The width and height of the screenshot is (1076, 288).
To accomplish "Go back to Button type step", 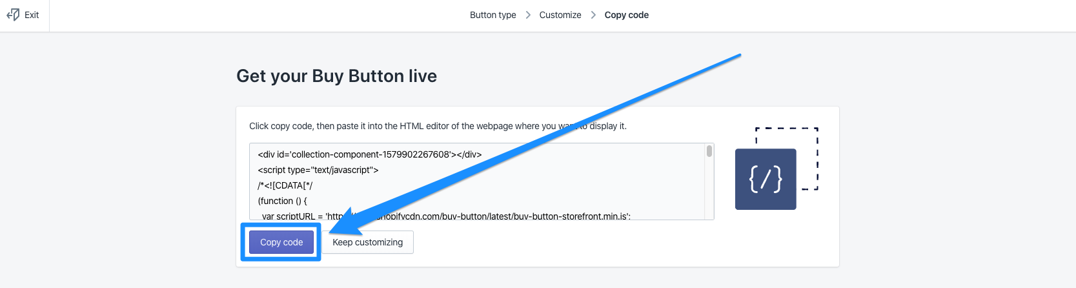I will (x=492, y=15).
